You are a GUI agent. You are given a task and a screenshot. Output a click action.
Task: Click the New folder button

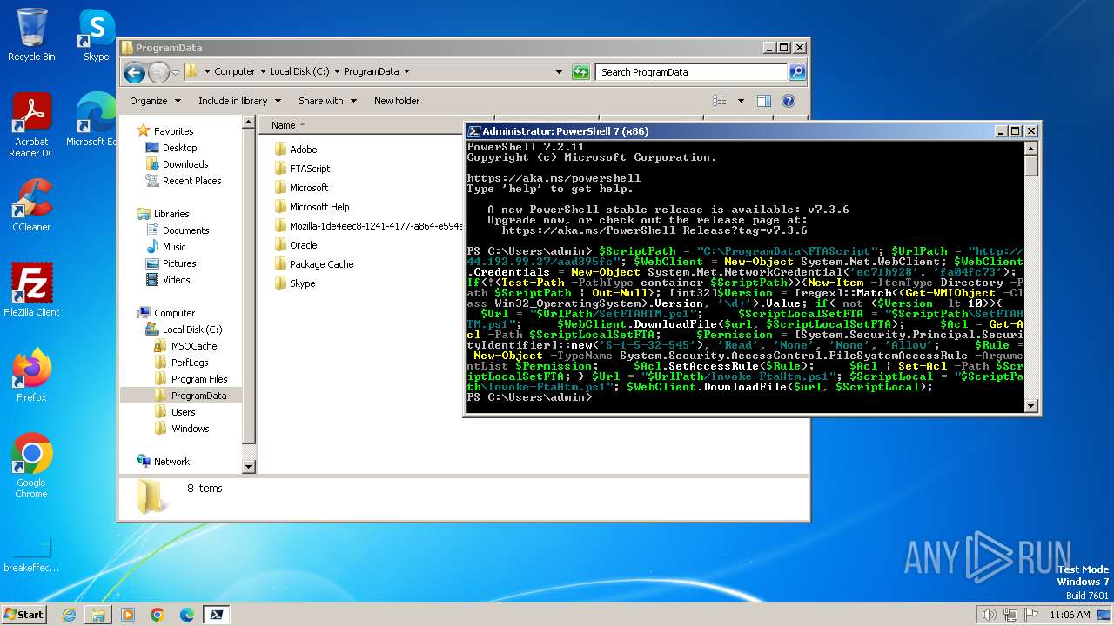click(x=397, y=101)
